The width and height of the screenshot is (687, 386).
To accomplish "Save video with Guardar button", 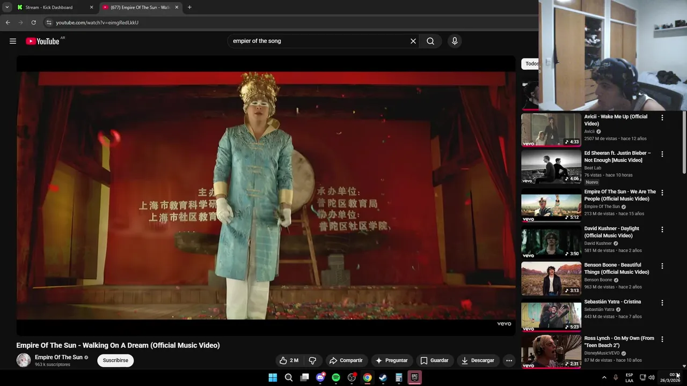I will point(434,360).
